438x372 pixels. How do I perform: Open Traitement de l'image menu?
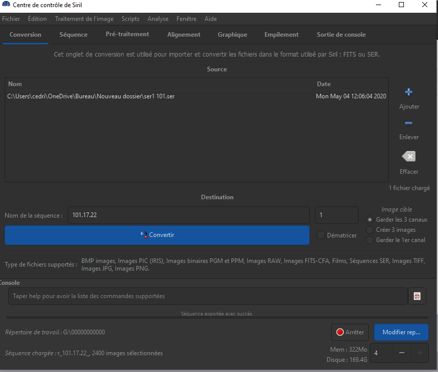(x=84, y=19)
